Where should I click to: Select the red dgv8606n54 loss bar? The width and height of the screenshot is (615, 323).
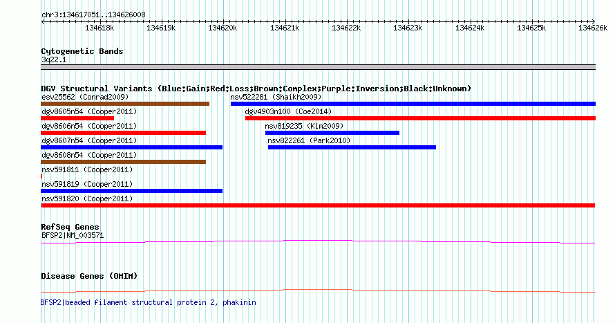[x=124, y=133]
